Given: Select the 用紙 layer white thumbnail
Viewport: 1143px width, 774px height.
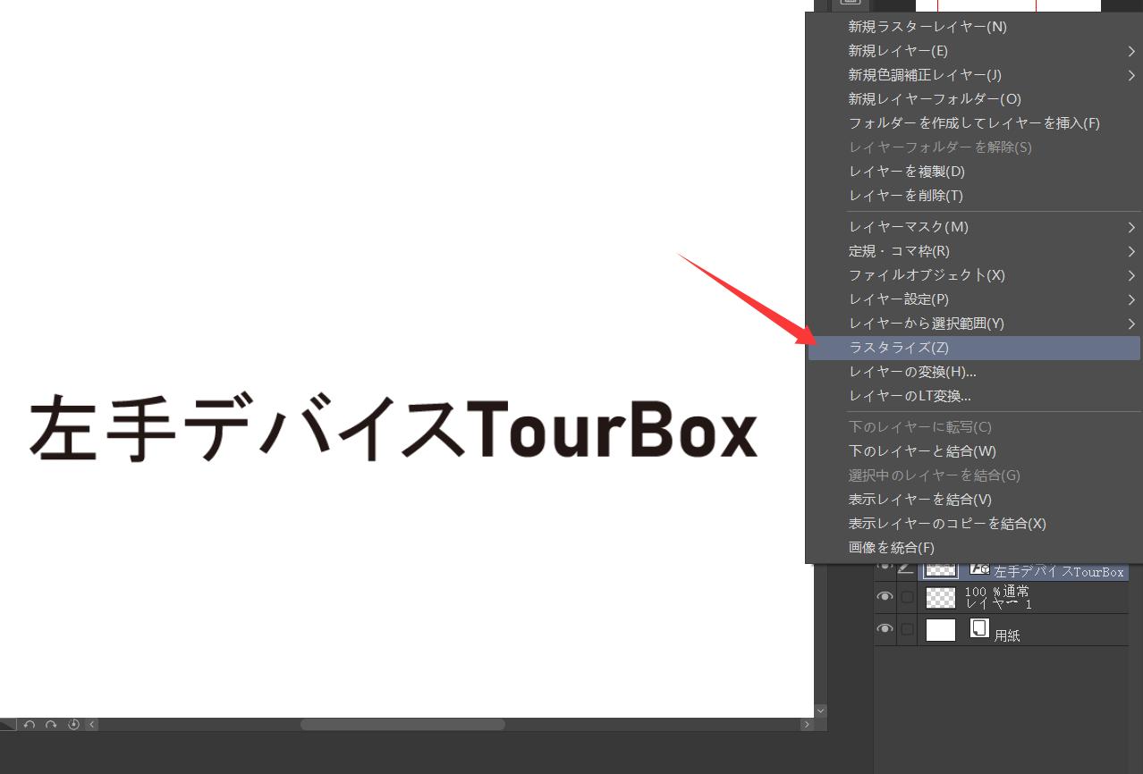Looking at the screenshot, I should (x=940, y=630).
